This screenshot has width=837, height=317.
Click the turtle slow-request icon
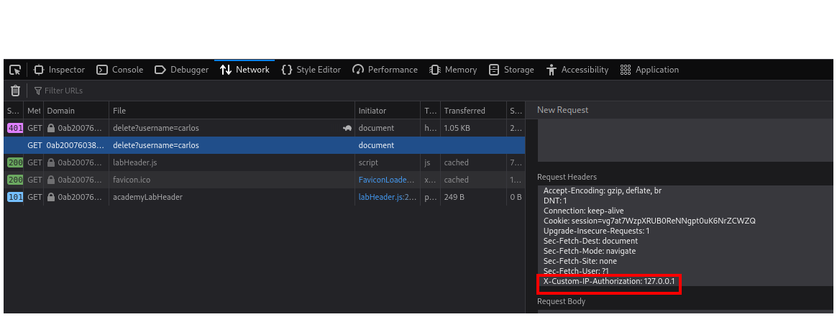coord(347,128)
